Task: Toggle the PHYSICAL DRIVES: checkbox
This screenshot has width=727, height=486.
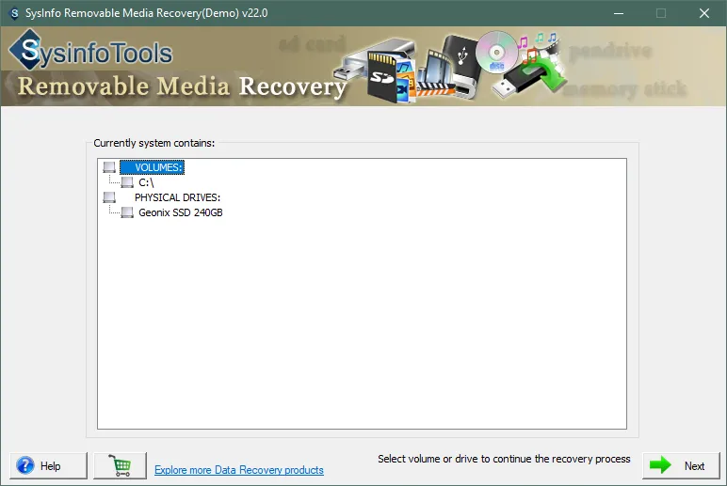Action: [109, 197]
